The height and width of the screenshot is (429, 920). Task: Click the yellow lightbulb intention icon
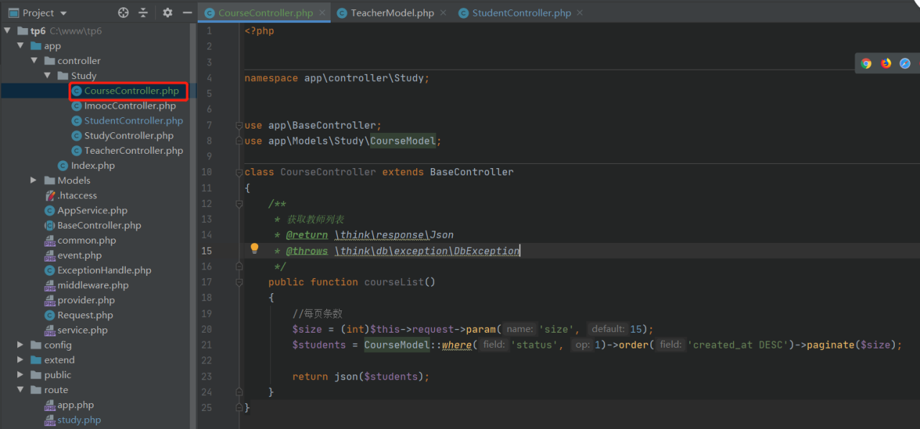(x=254, y=249)
